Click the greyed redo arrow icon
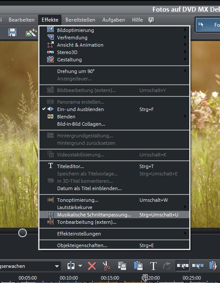 (167, 266)
